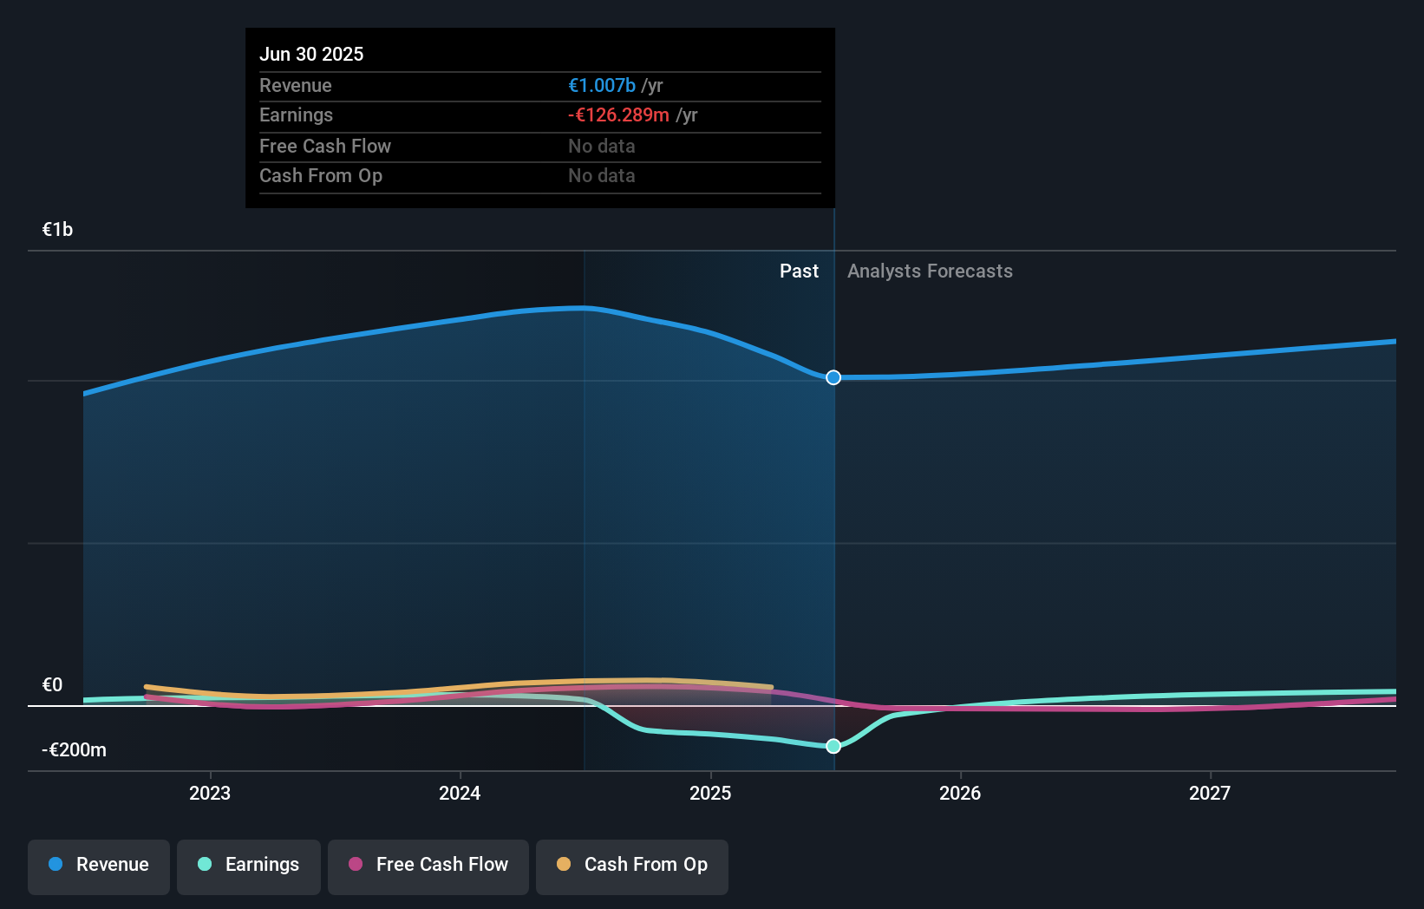
Task: Toggle the Earnings legend visibility
Action: pyautogui.click(x=248, y=865)
